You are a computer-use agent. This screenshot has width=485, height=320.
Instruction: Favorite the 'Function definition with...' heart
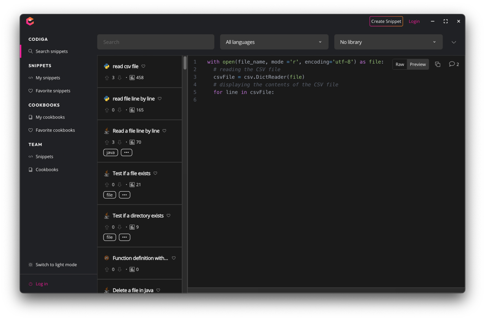174,258
